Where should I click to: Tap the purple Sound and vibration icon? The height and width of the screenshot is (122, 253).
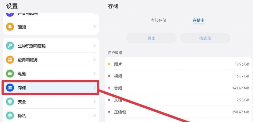pyautogui.click(x=10, y=15)
